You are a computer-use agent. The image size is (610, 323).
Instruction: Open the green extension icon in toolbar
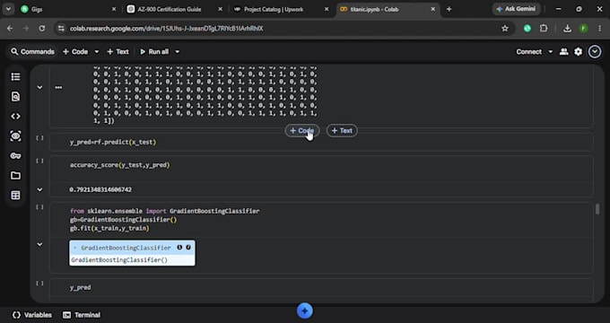pos(527,28)
